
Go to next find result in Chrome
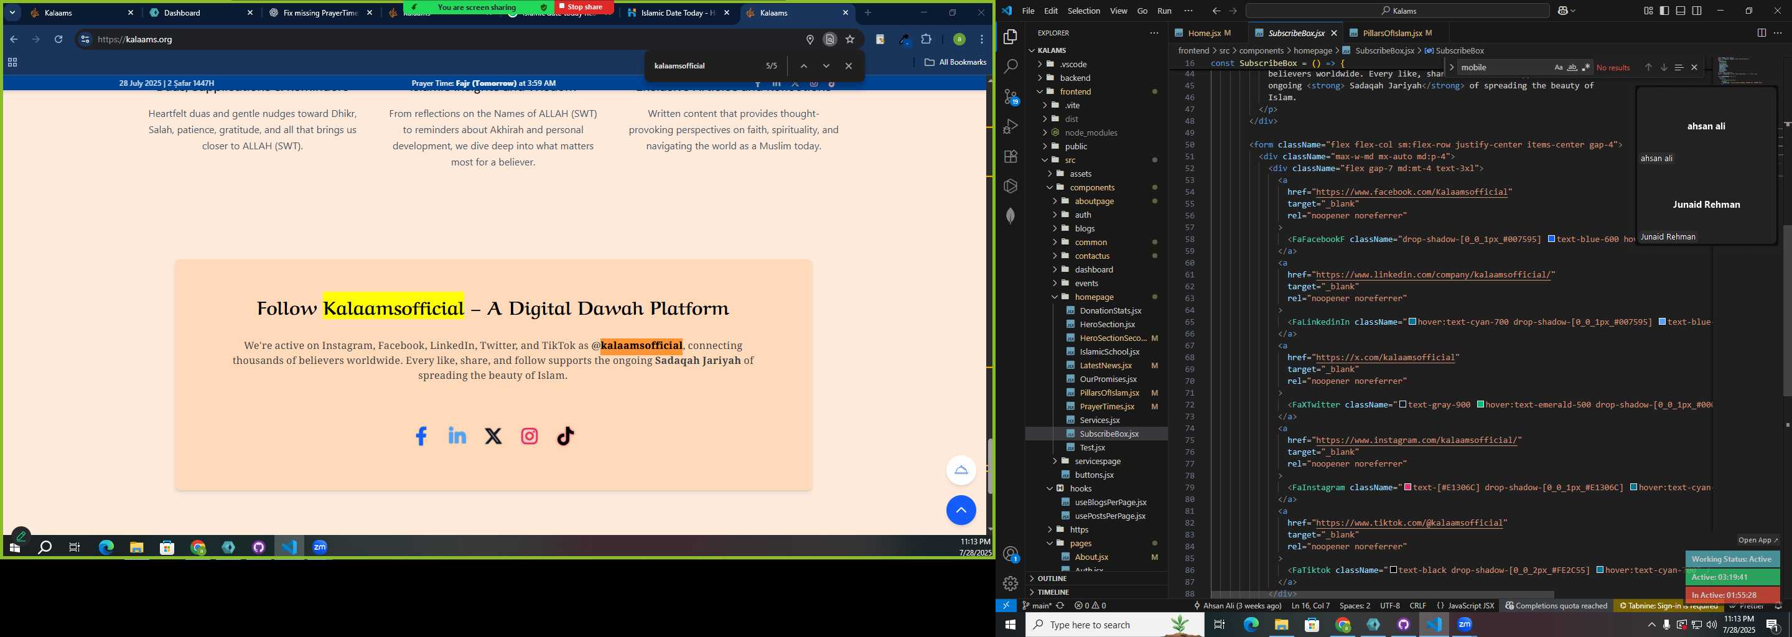(826, 66)
